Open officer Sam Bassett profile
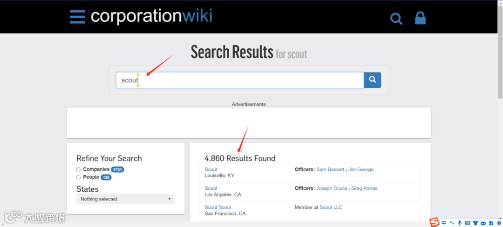The width and height of the screenshot is (503, 227). click(330, 169)
